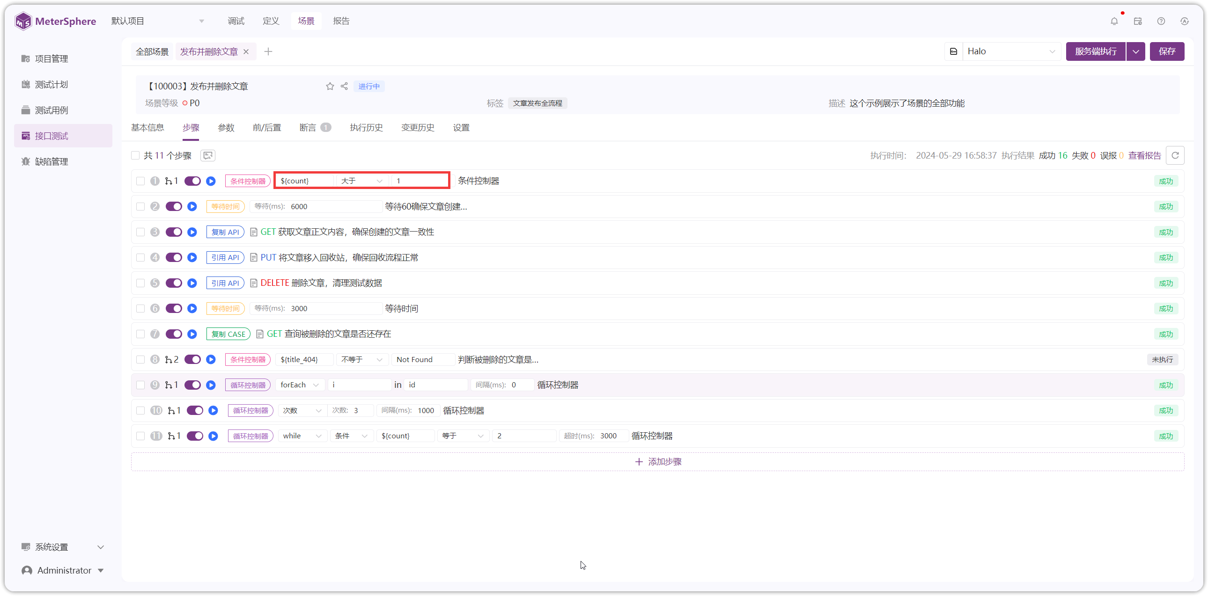Click the step batch view icon beside 共 11 个步骤
The image size is (1208, 596).
coord(208,156)
